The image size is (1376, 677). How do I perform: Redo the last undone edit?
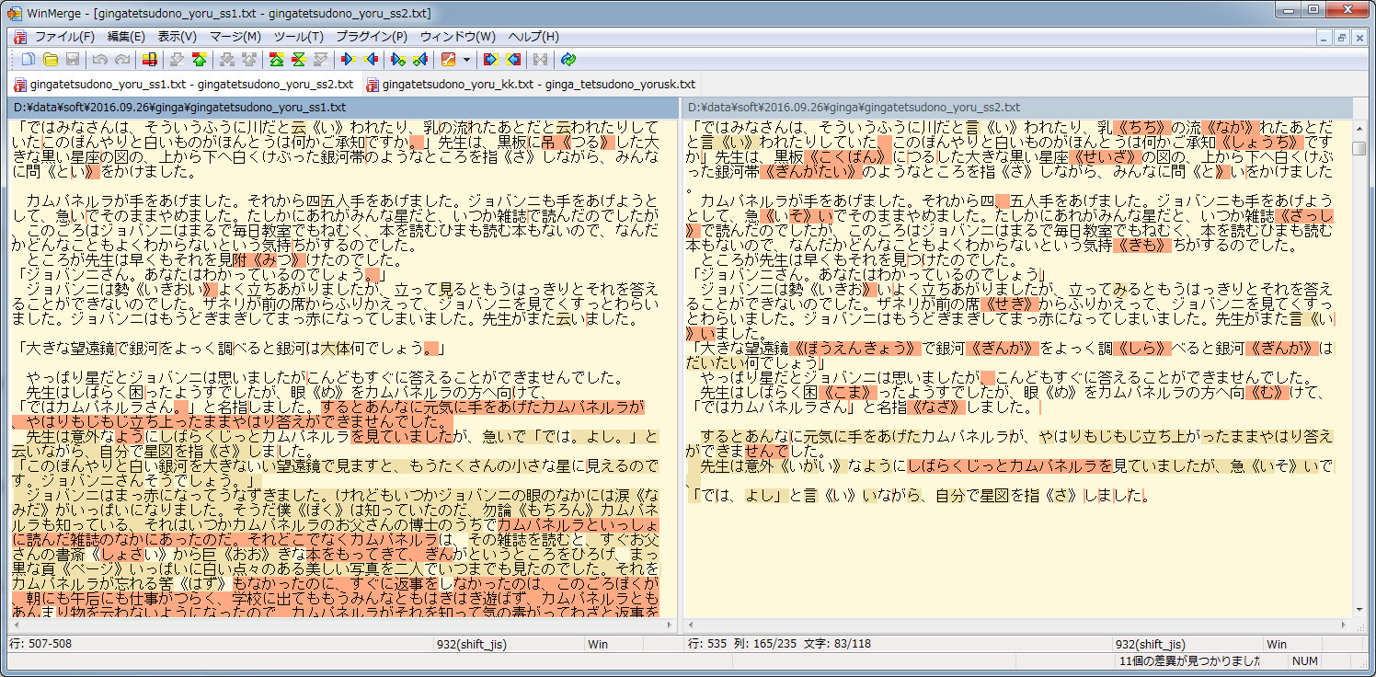tap(121, 59)
